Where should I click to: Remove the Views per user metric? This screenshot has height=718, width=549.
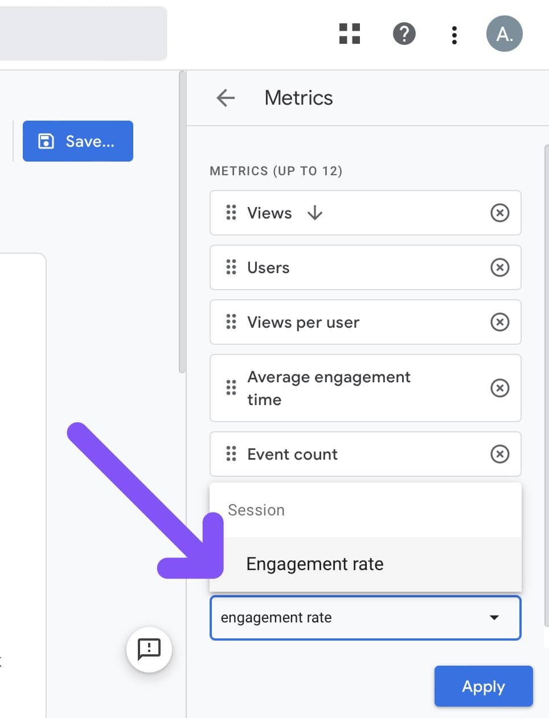click(499, 322)
